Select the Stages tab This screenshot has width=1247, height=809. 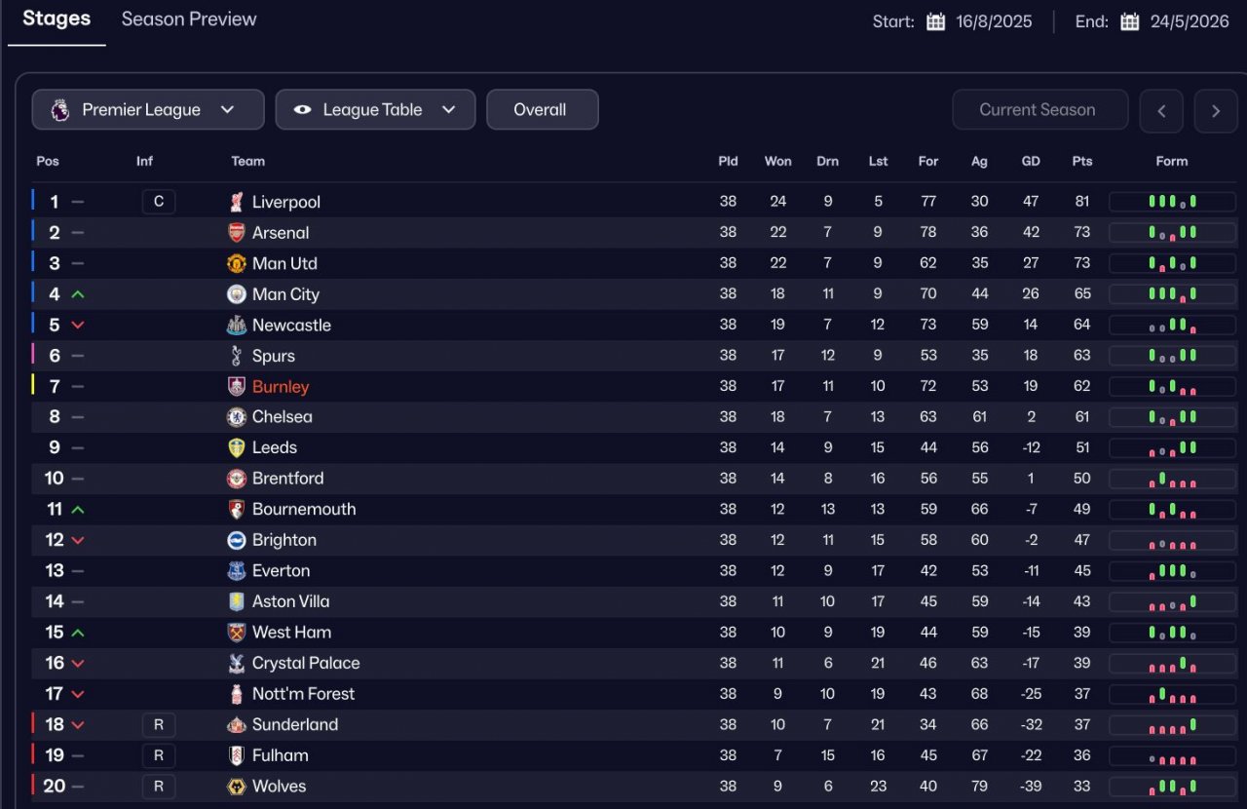(57, 19)
